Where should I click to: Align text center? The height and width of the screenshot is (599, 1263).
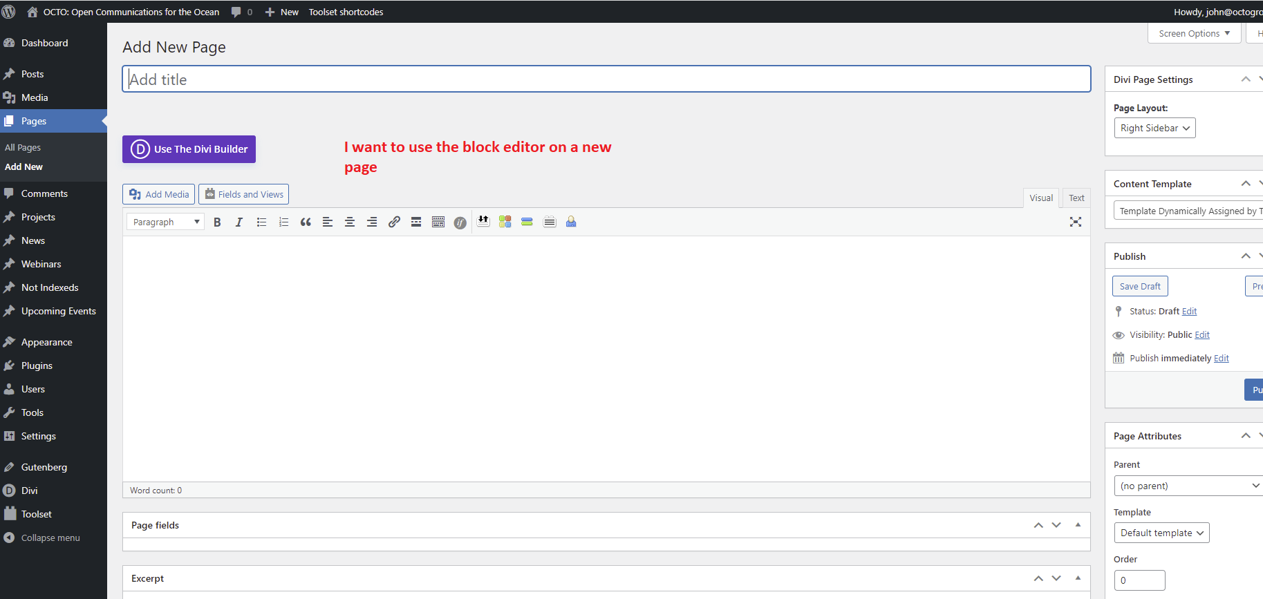[350, 222]
